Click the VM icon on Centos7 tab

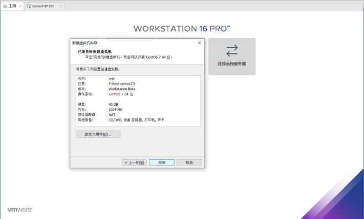pyautogui.click(x=29, y=6)
